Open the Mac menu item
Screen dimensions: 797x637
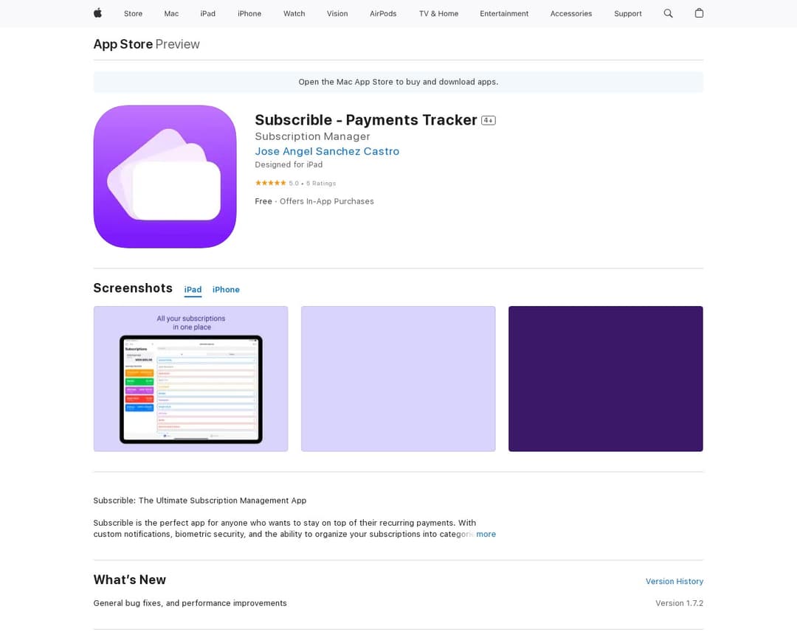pyautogui.click(x=171, y=14)
